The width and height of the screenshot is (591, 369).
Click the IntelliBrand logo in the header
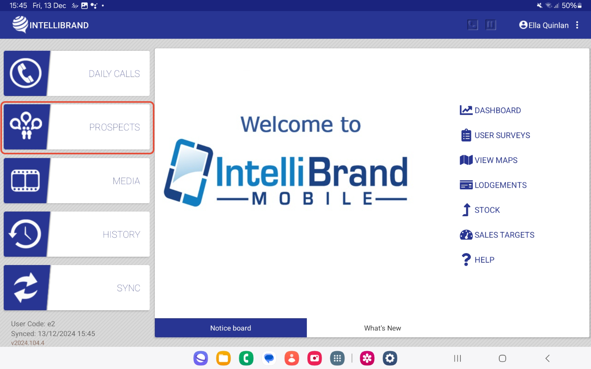(50, 25)
